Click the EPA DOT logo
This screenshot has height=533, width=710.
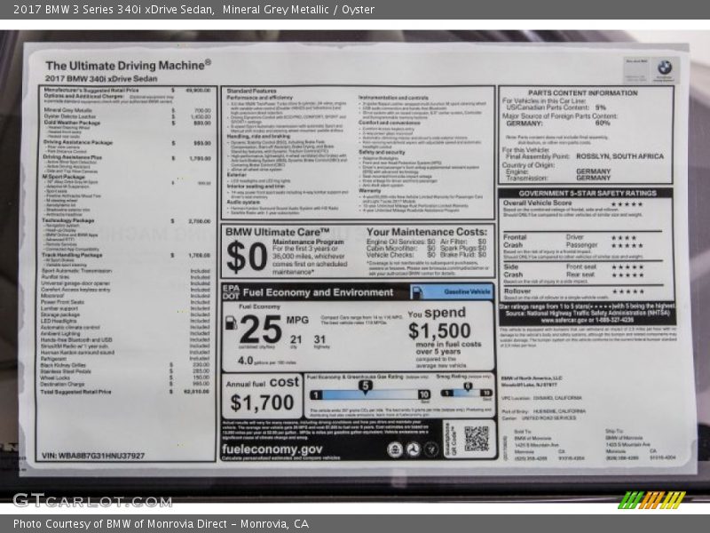tap(231, 292)
